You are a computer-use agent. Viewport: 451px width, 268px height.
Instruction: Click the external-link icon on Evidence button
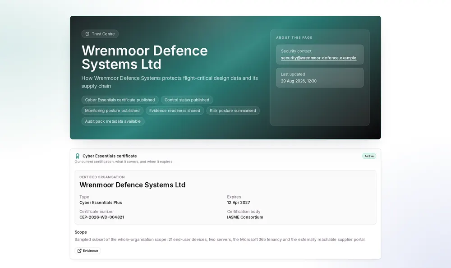79,251
